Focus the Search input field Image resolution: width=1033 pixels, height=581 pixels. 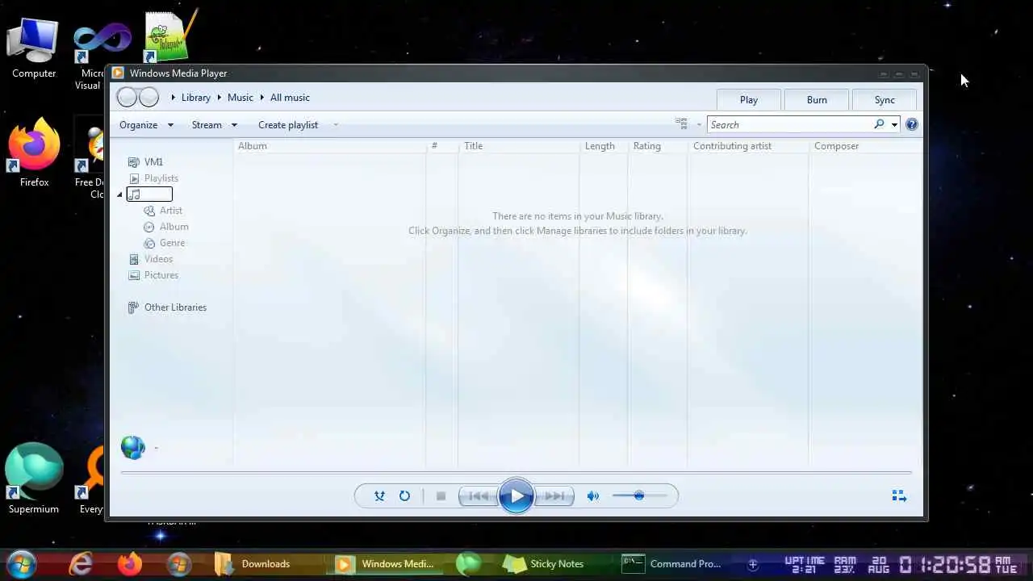789,124
